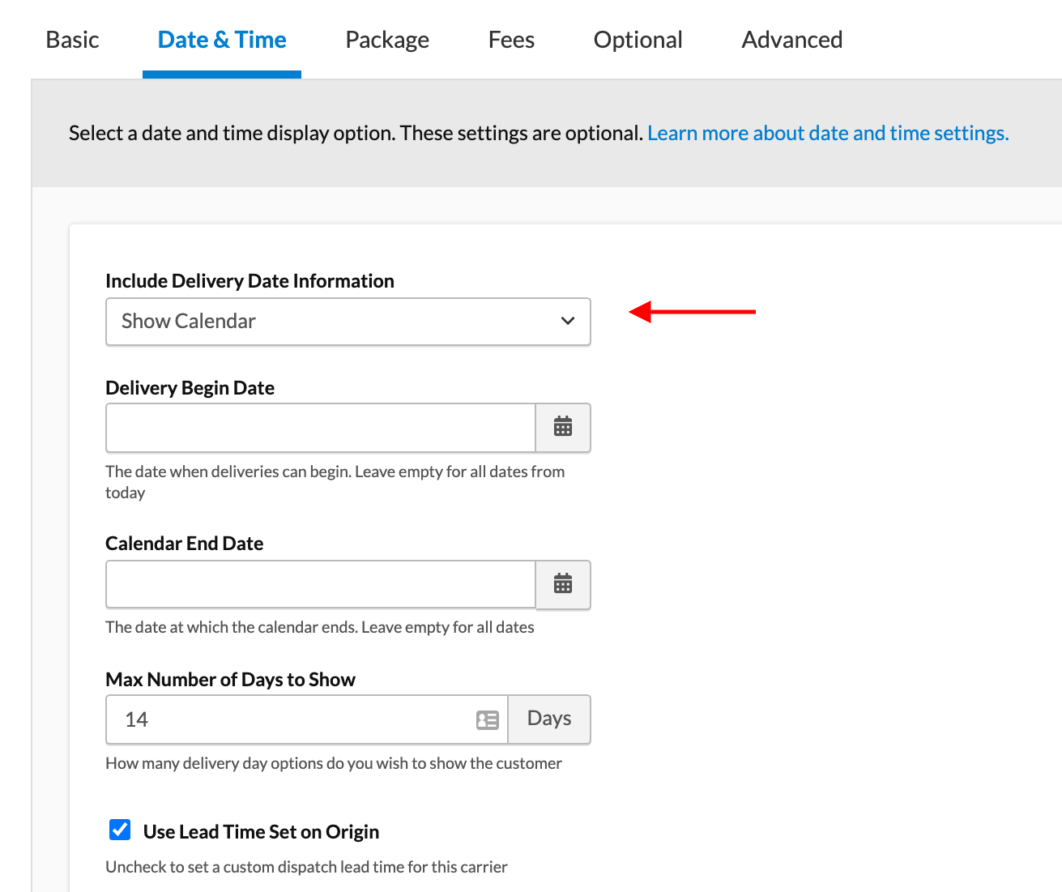
Task: Open the Advanced tab
Action: click(x=791, y=40)
